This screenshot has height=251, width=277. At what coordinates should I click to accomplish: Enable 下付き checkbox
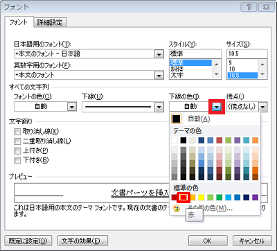tap(17, 160)
